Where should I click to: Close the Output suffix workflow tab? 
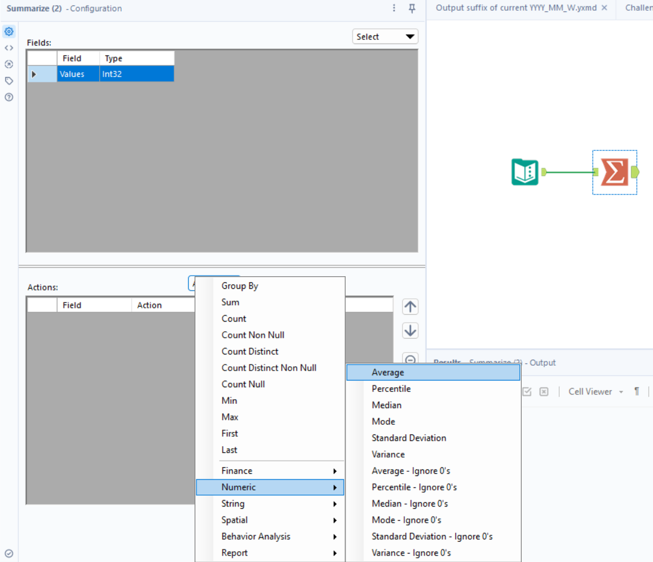tap(603, 8)
